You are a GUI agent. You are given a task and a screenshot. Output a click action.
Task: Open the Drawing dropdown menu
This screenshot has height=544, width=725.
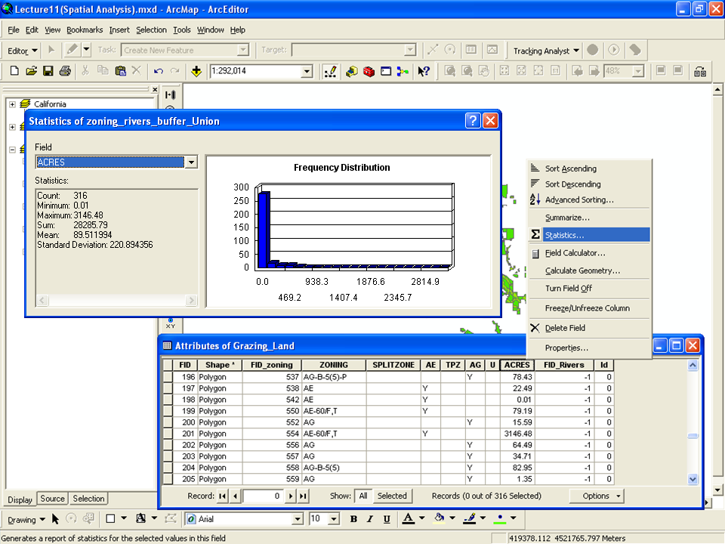pos(26,520)
